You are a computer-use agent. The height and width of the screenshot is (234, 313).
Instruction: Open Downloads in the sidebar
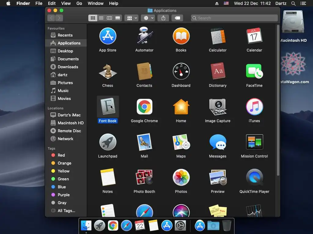click(66, 67)
